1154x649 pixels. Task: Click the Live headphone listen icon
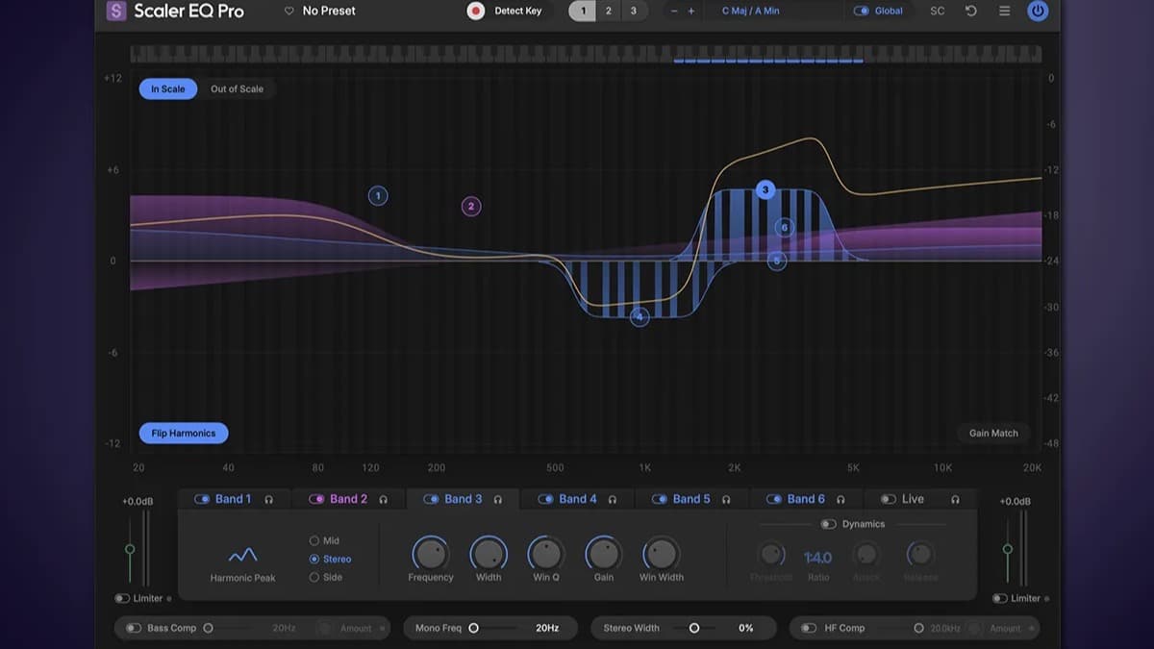point(955,500)
